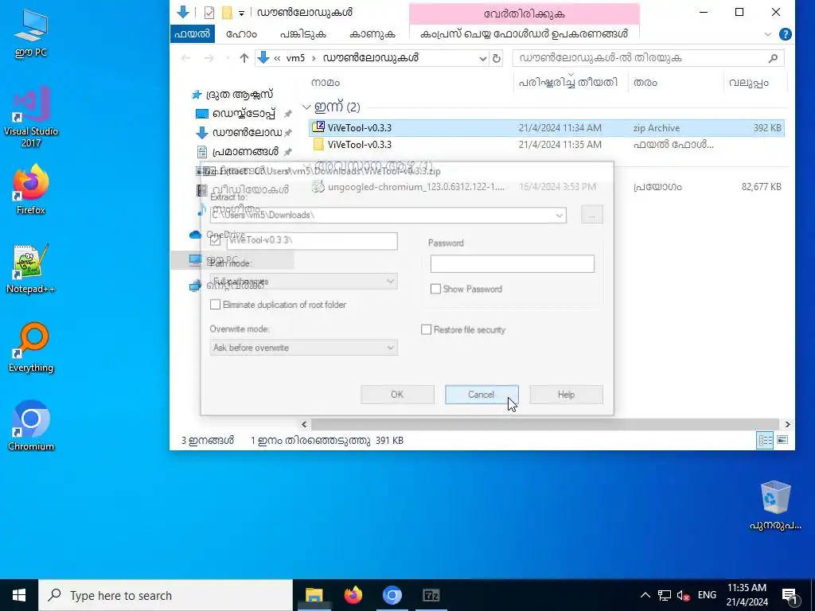Switch to 7-Zip in the taskbar
815x611 pixels.
coord(431,595)
